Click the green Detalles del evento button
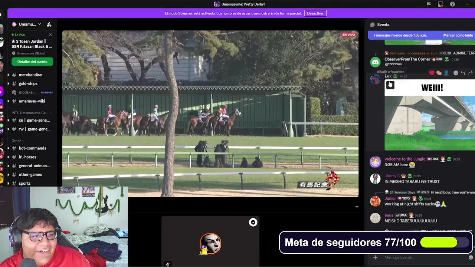 32,62
